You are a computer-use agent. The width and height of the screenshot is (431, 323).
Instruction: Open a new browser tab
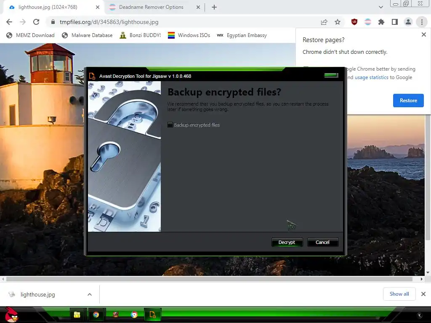tap(214, 7)
